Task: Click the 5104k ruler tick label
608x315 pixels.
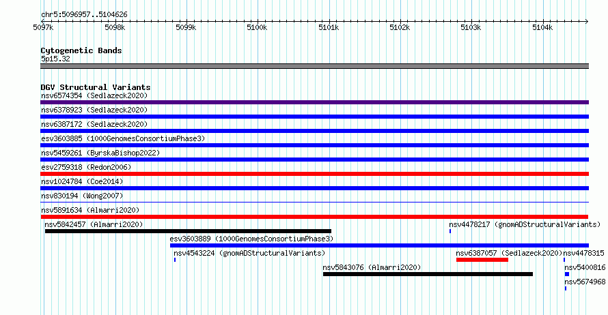Action: pos(542,27)
